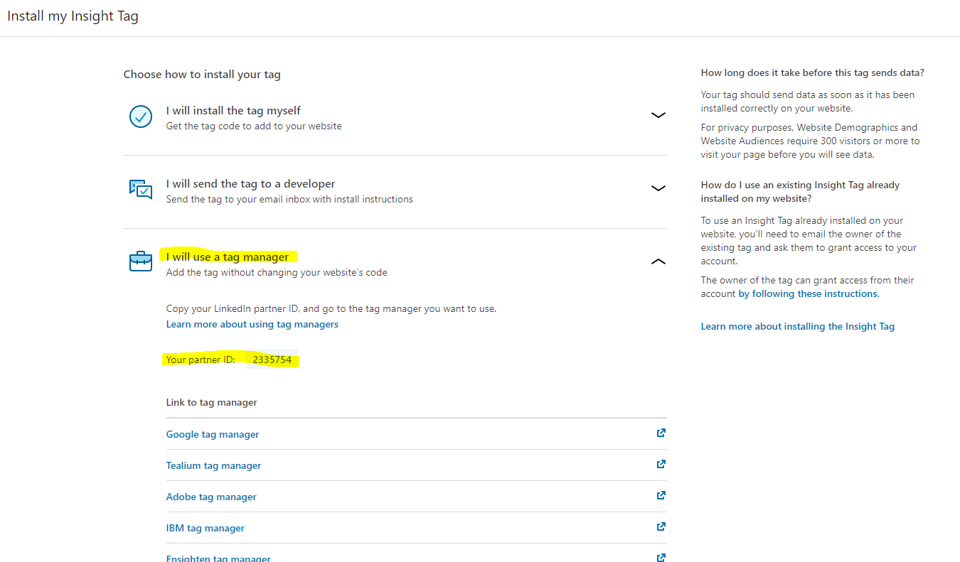
Task: Click the 'Choose how to install your tag' heading
Action: 202,74
